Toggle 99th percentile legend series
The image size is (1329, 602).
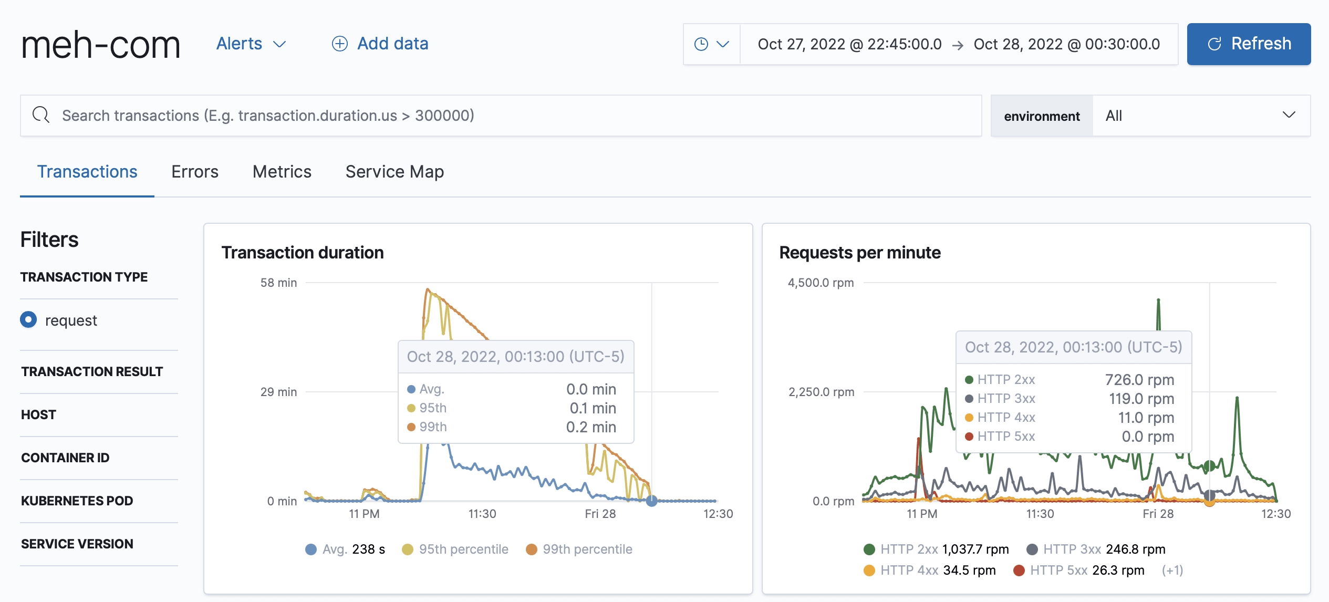point(579,549)
